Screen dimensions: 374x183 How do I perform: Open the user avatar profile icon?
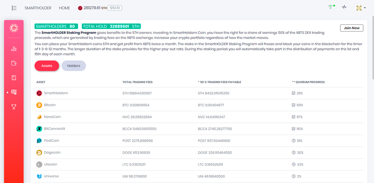coord(359,8)
